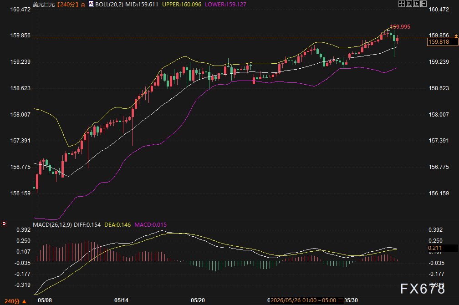Click the MACD:0.015 readout

coord(150,224)
